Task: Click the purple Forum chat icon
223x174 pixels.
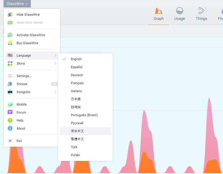Action: point(10,112)
